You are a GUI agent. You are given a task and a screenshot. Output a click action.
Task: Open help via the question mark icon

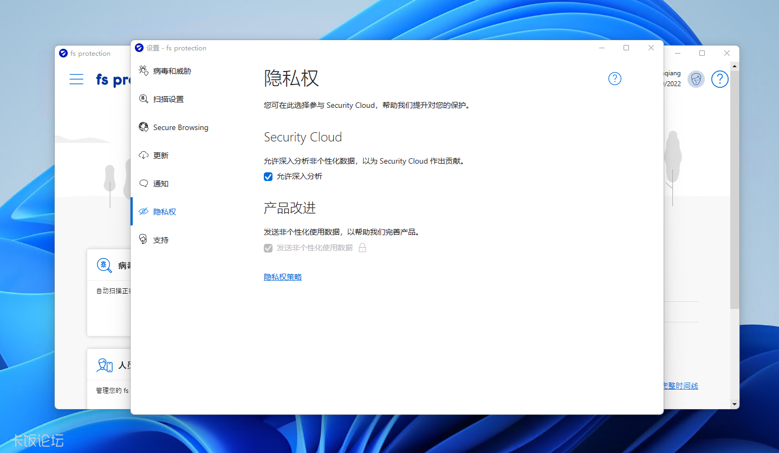(x=614, y=79)
